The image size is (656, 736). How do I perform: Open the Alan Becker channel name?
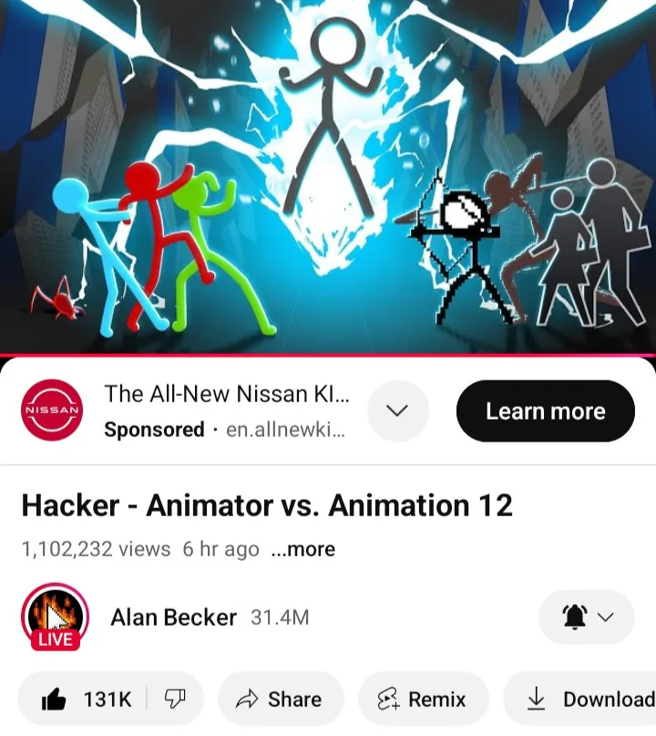coord(173,617)
